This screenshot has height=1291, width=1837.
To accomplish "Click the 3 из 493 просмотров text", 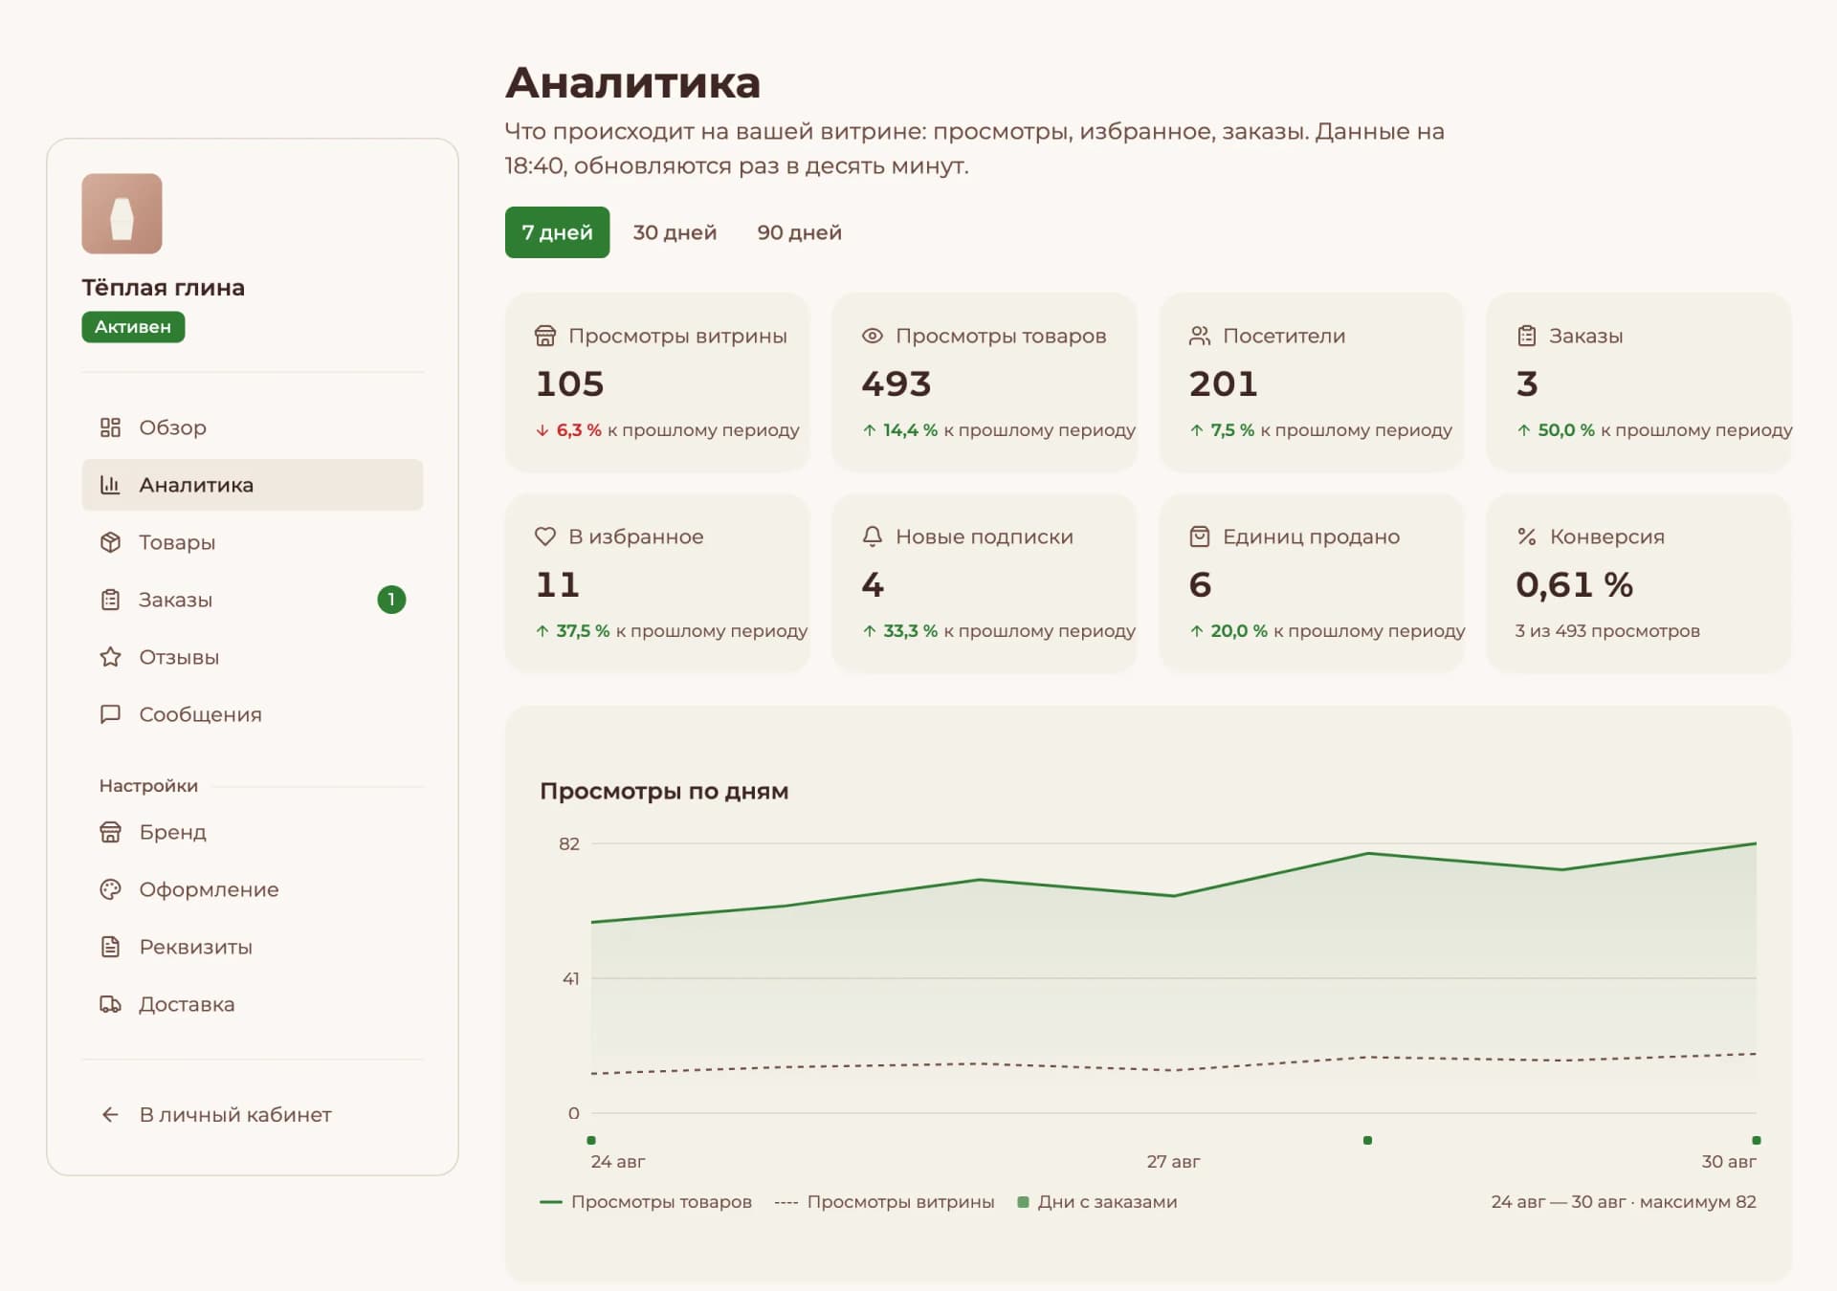I will point(1607,631).
